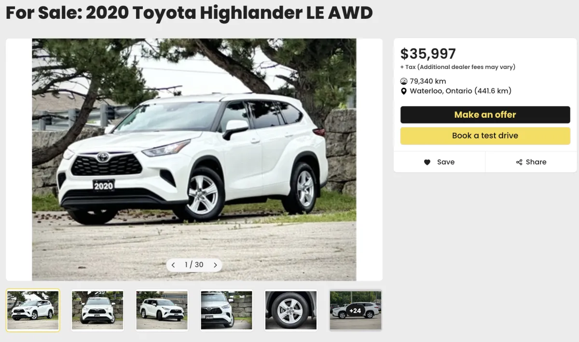
Task: Go to previous photo with left chevron
Action: (x=173, y=265)
